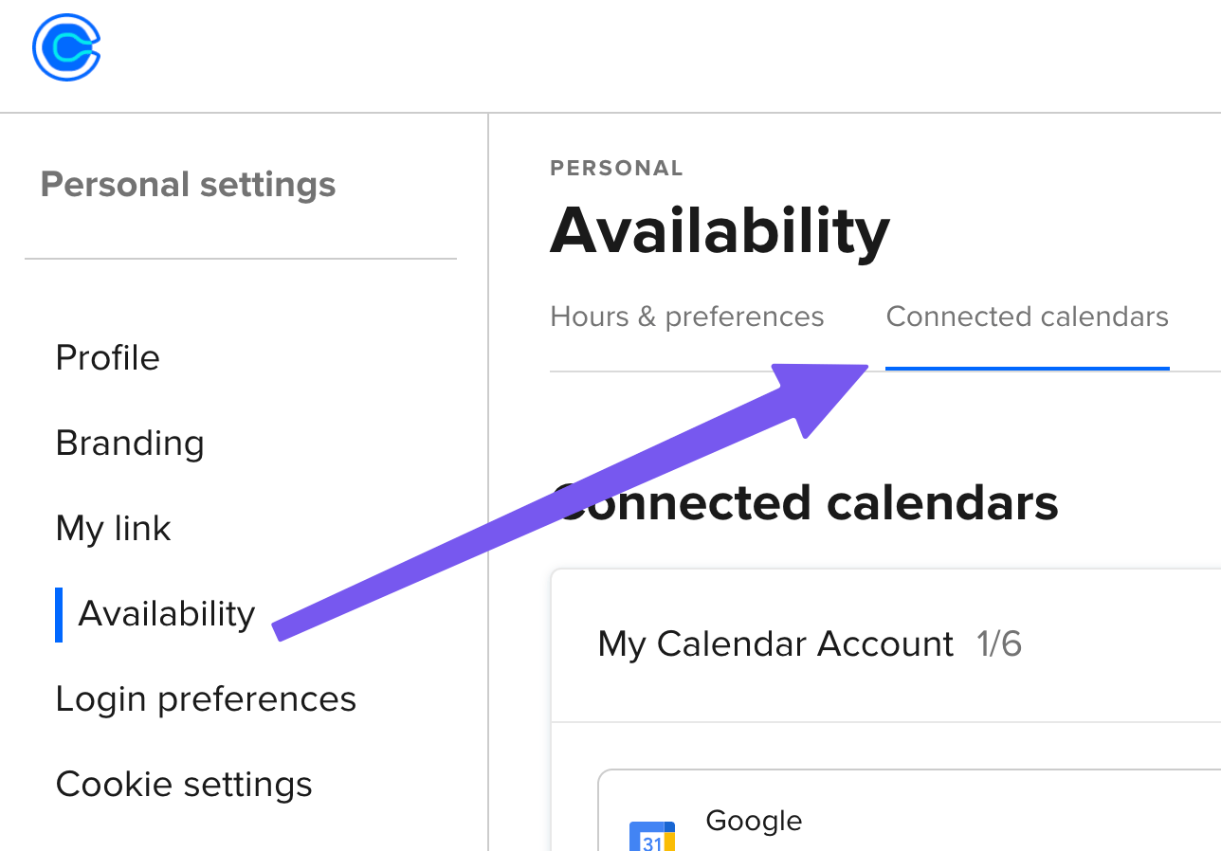
Task: Click the blue selection bar beside Availability
Action: pyautogui.click(x=59, y=614)
